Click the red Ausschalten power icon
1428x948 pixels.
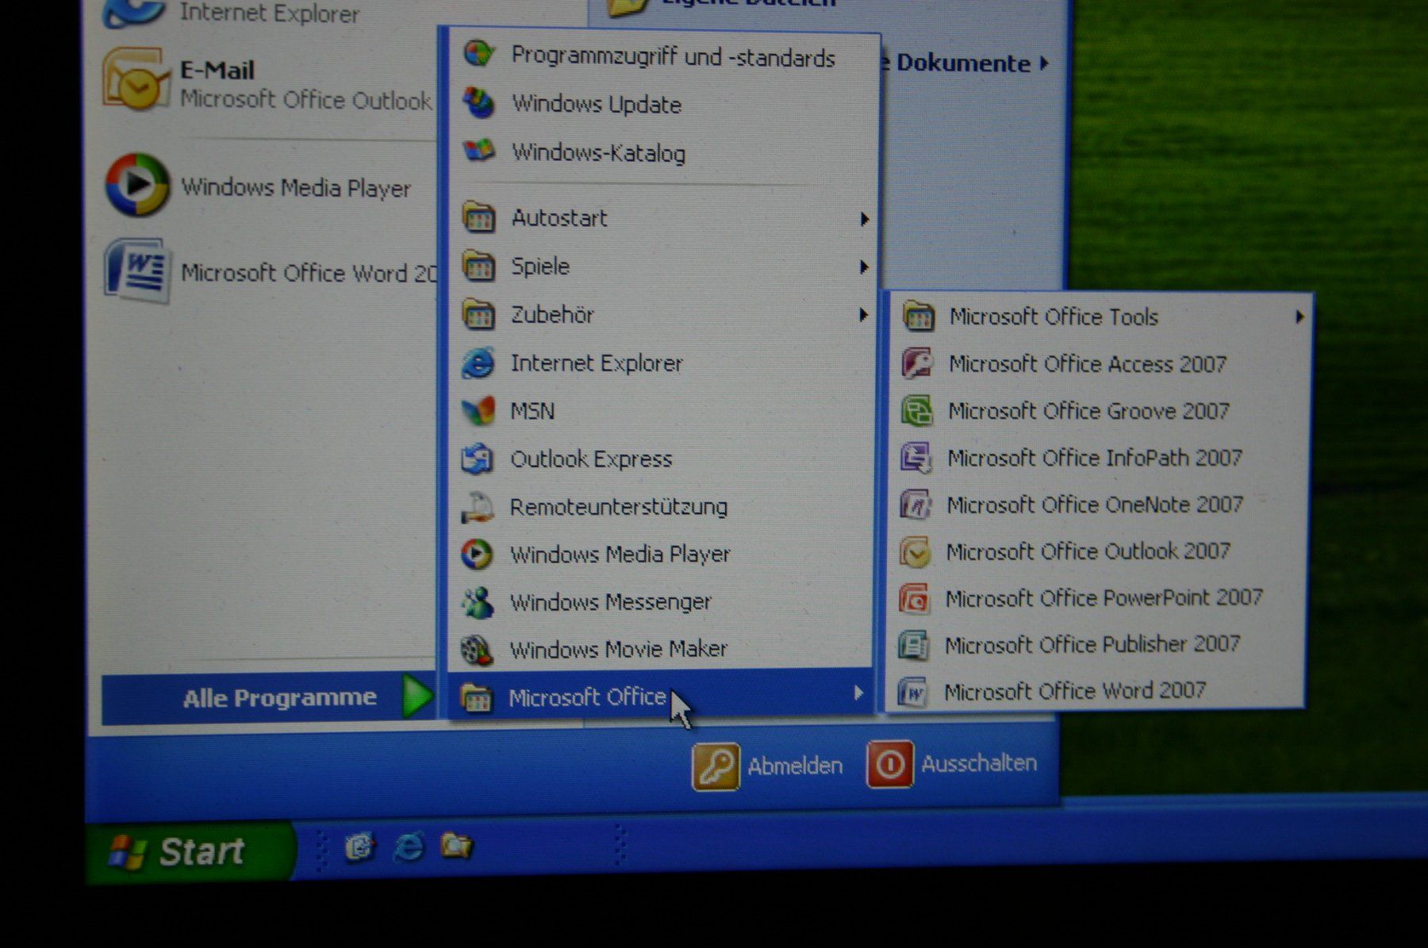890,765
